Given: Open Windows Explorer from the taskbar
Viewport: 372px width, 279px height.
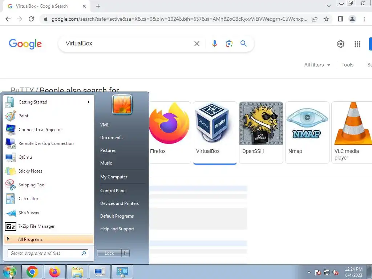Looking at the screenshot, I should 77,272.
